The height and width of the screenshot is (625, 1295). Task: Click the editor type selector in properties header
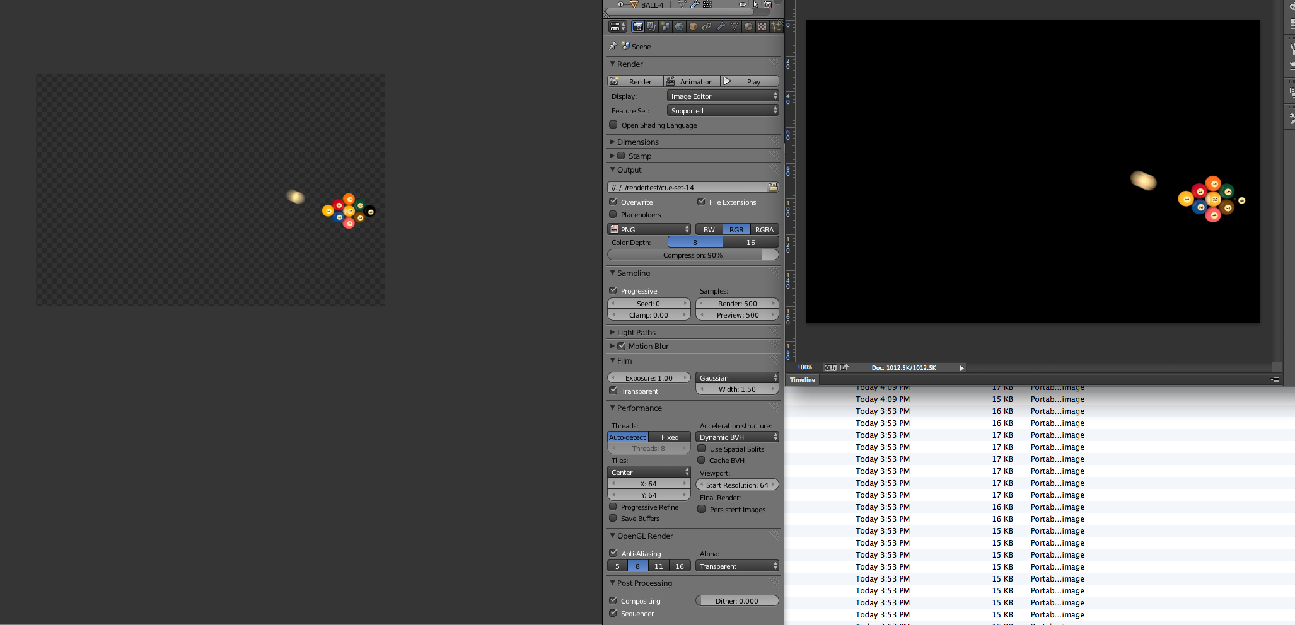[x=617, y=26]
